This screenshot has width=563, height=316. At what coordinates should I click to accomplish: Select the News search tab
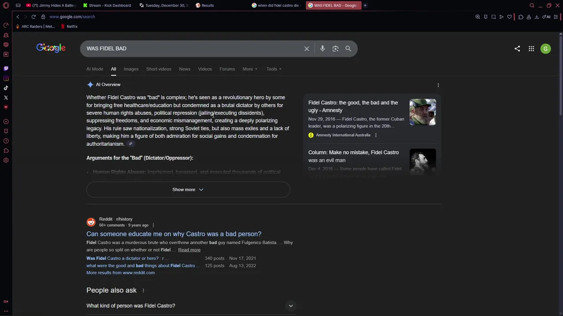[185, 69]
